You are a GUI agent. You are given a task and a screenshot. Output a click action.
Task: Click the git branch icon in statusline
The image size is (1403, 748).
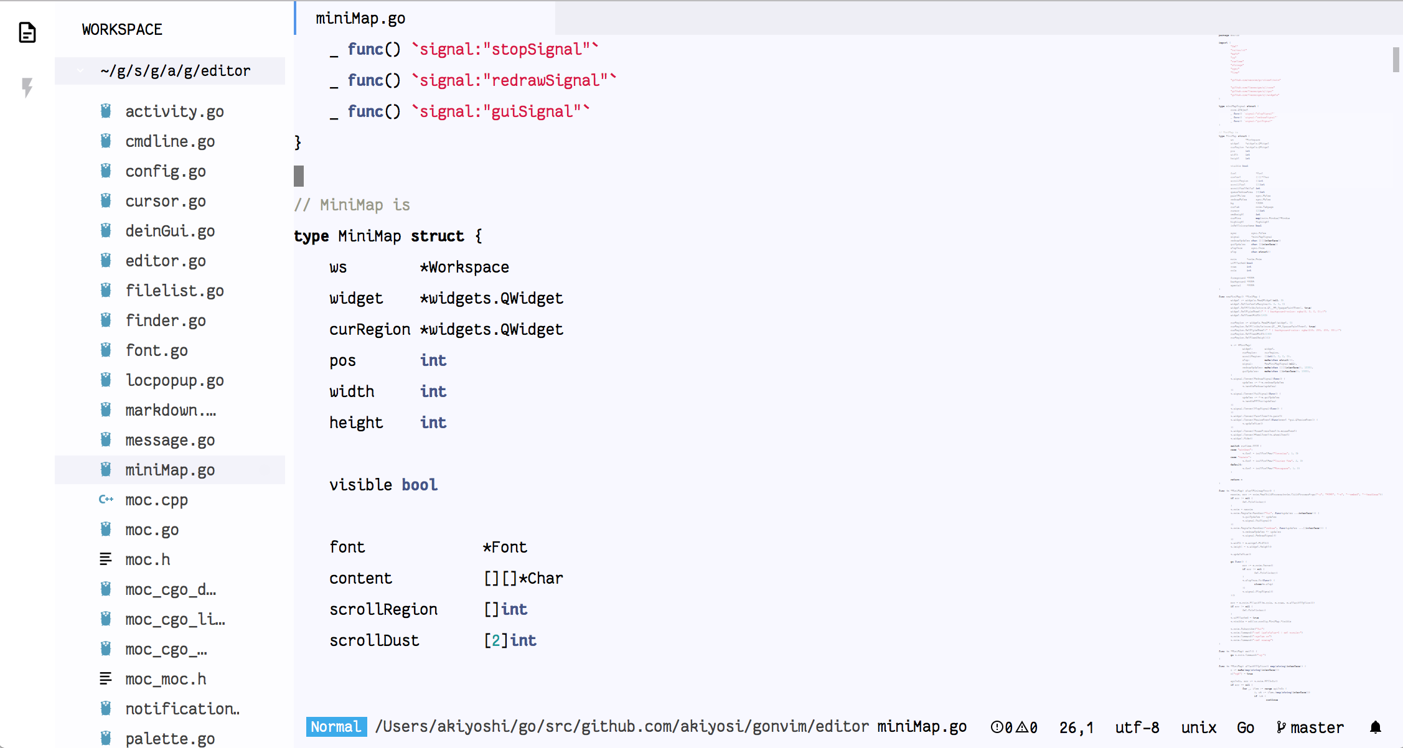point(1281,727)
